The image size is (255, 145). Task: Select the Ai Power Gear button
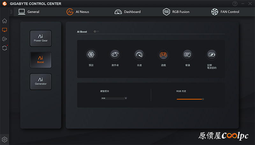(41, 38)
